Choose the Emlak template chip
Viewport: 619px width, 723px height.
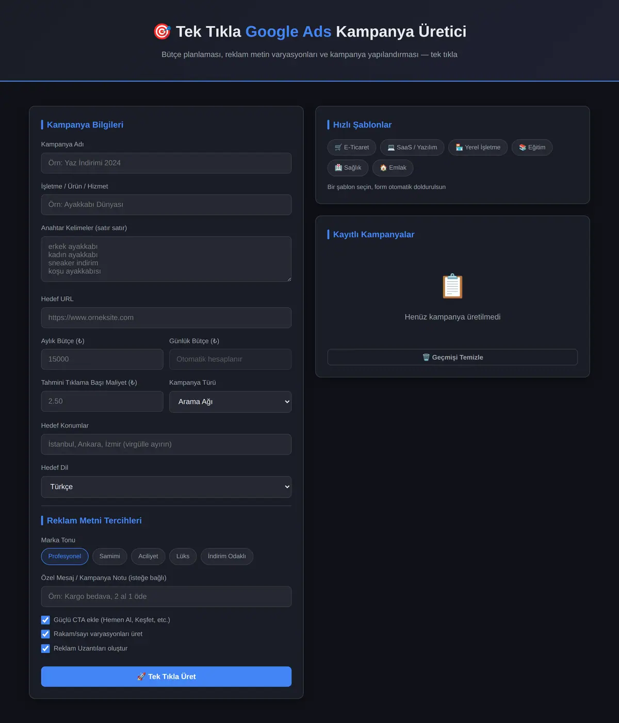click(393, 168)
